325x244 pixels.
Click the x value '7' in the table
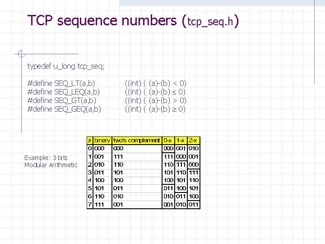pos(90,204)
